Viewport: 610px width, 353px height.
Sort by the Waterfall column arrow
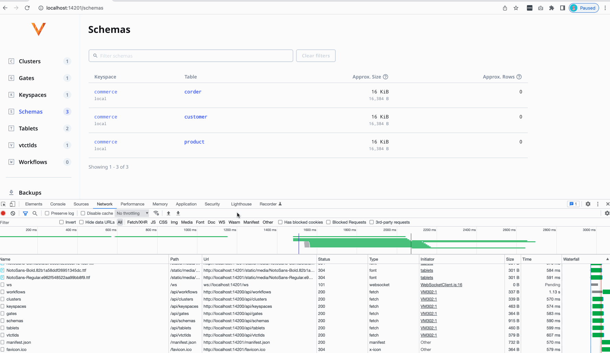pos(607,259)
